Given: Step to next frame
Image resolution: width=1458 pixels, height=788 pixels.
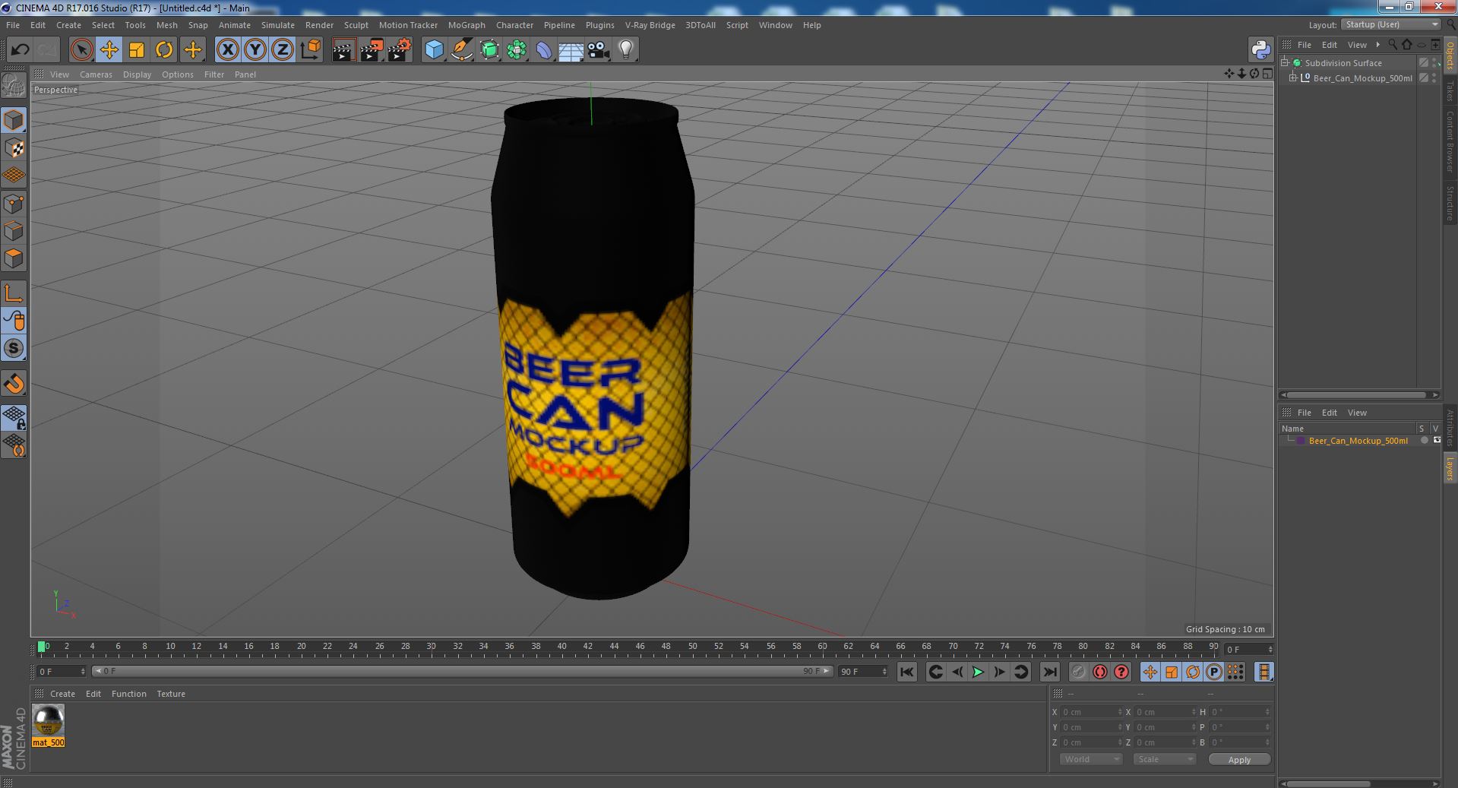Looking at the screenshot, I should (999, 672).
